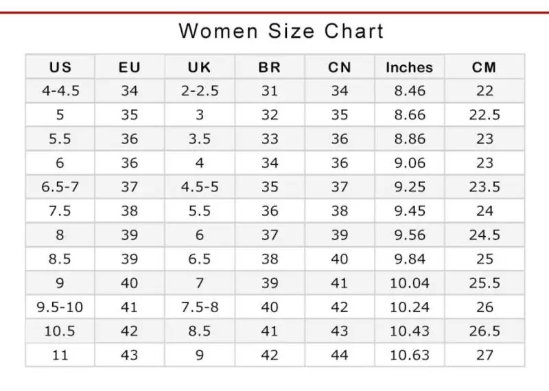
Task: Click the UK column header
Action: (200, 67)
